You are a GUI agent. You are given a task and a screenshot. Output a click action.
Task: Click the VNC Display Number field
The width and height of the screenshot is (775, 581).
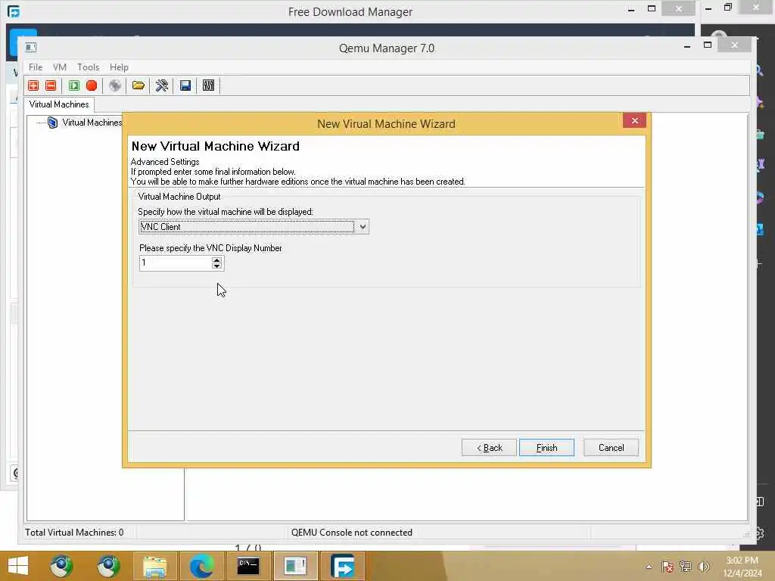(x=176, y=263)
